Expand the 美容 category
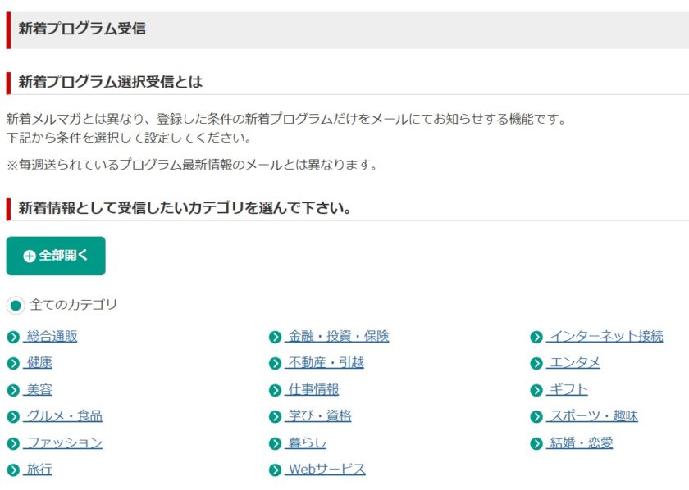 39,389
